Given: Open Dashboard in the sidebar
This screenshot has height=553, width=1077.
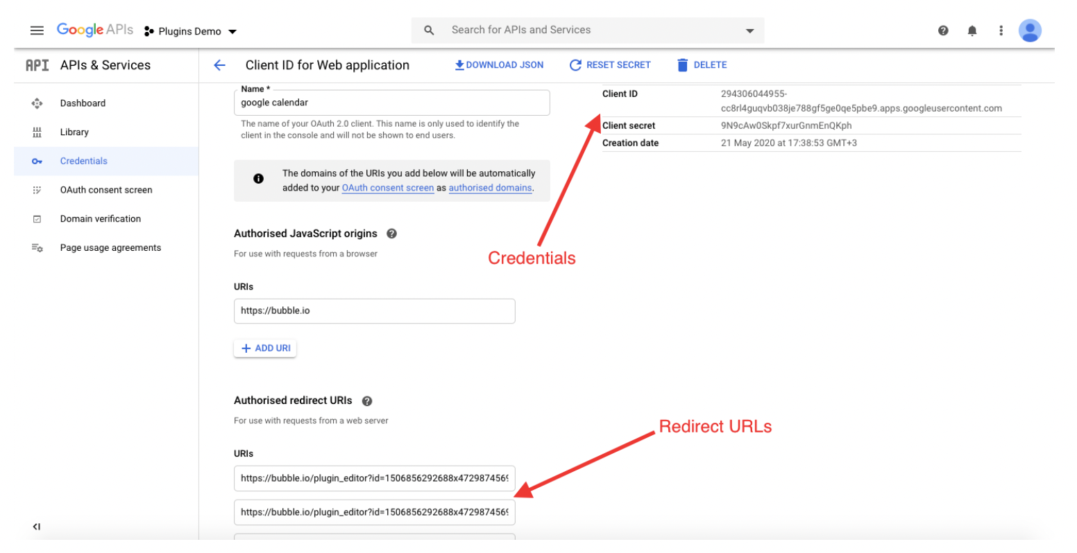Looking at the screenshot, I should coord(83,103).
